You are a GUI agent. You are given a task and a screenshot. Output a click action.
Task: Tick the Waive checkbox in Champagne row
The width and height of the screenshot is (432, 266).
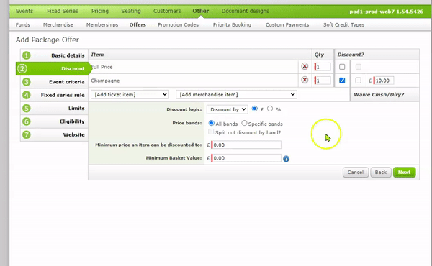click(x=358, y=81)
